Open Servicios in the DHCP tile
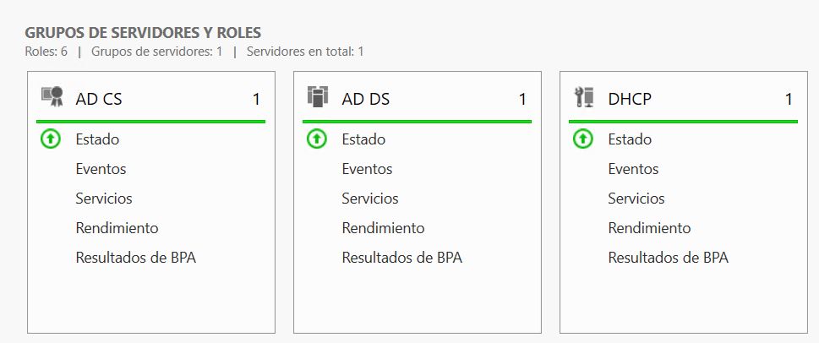Screen dimensions: 819x343 pos(636,199)
